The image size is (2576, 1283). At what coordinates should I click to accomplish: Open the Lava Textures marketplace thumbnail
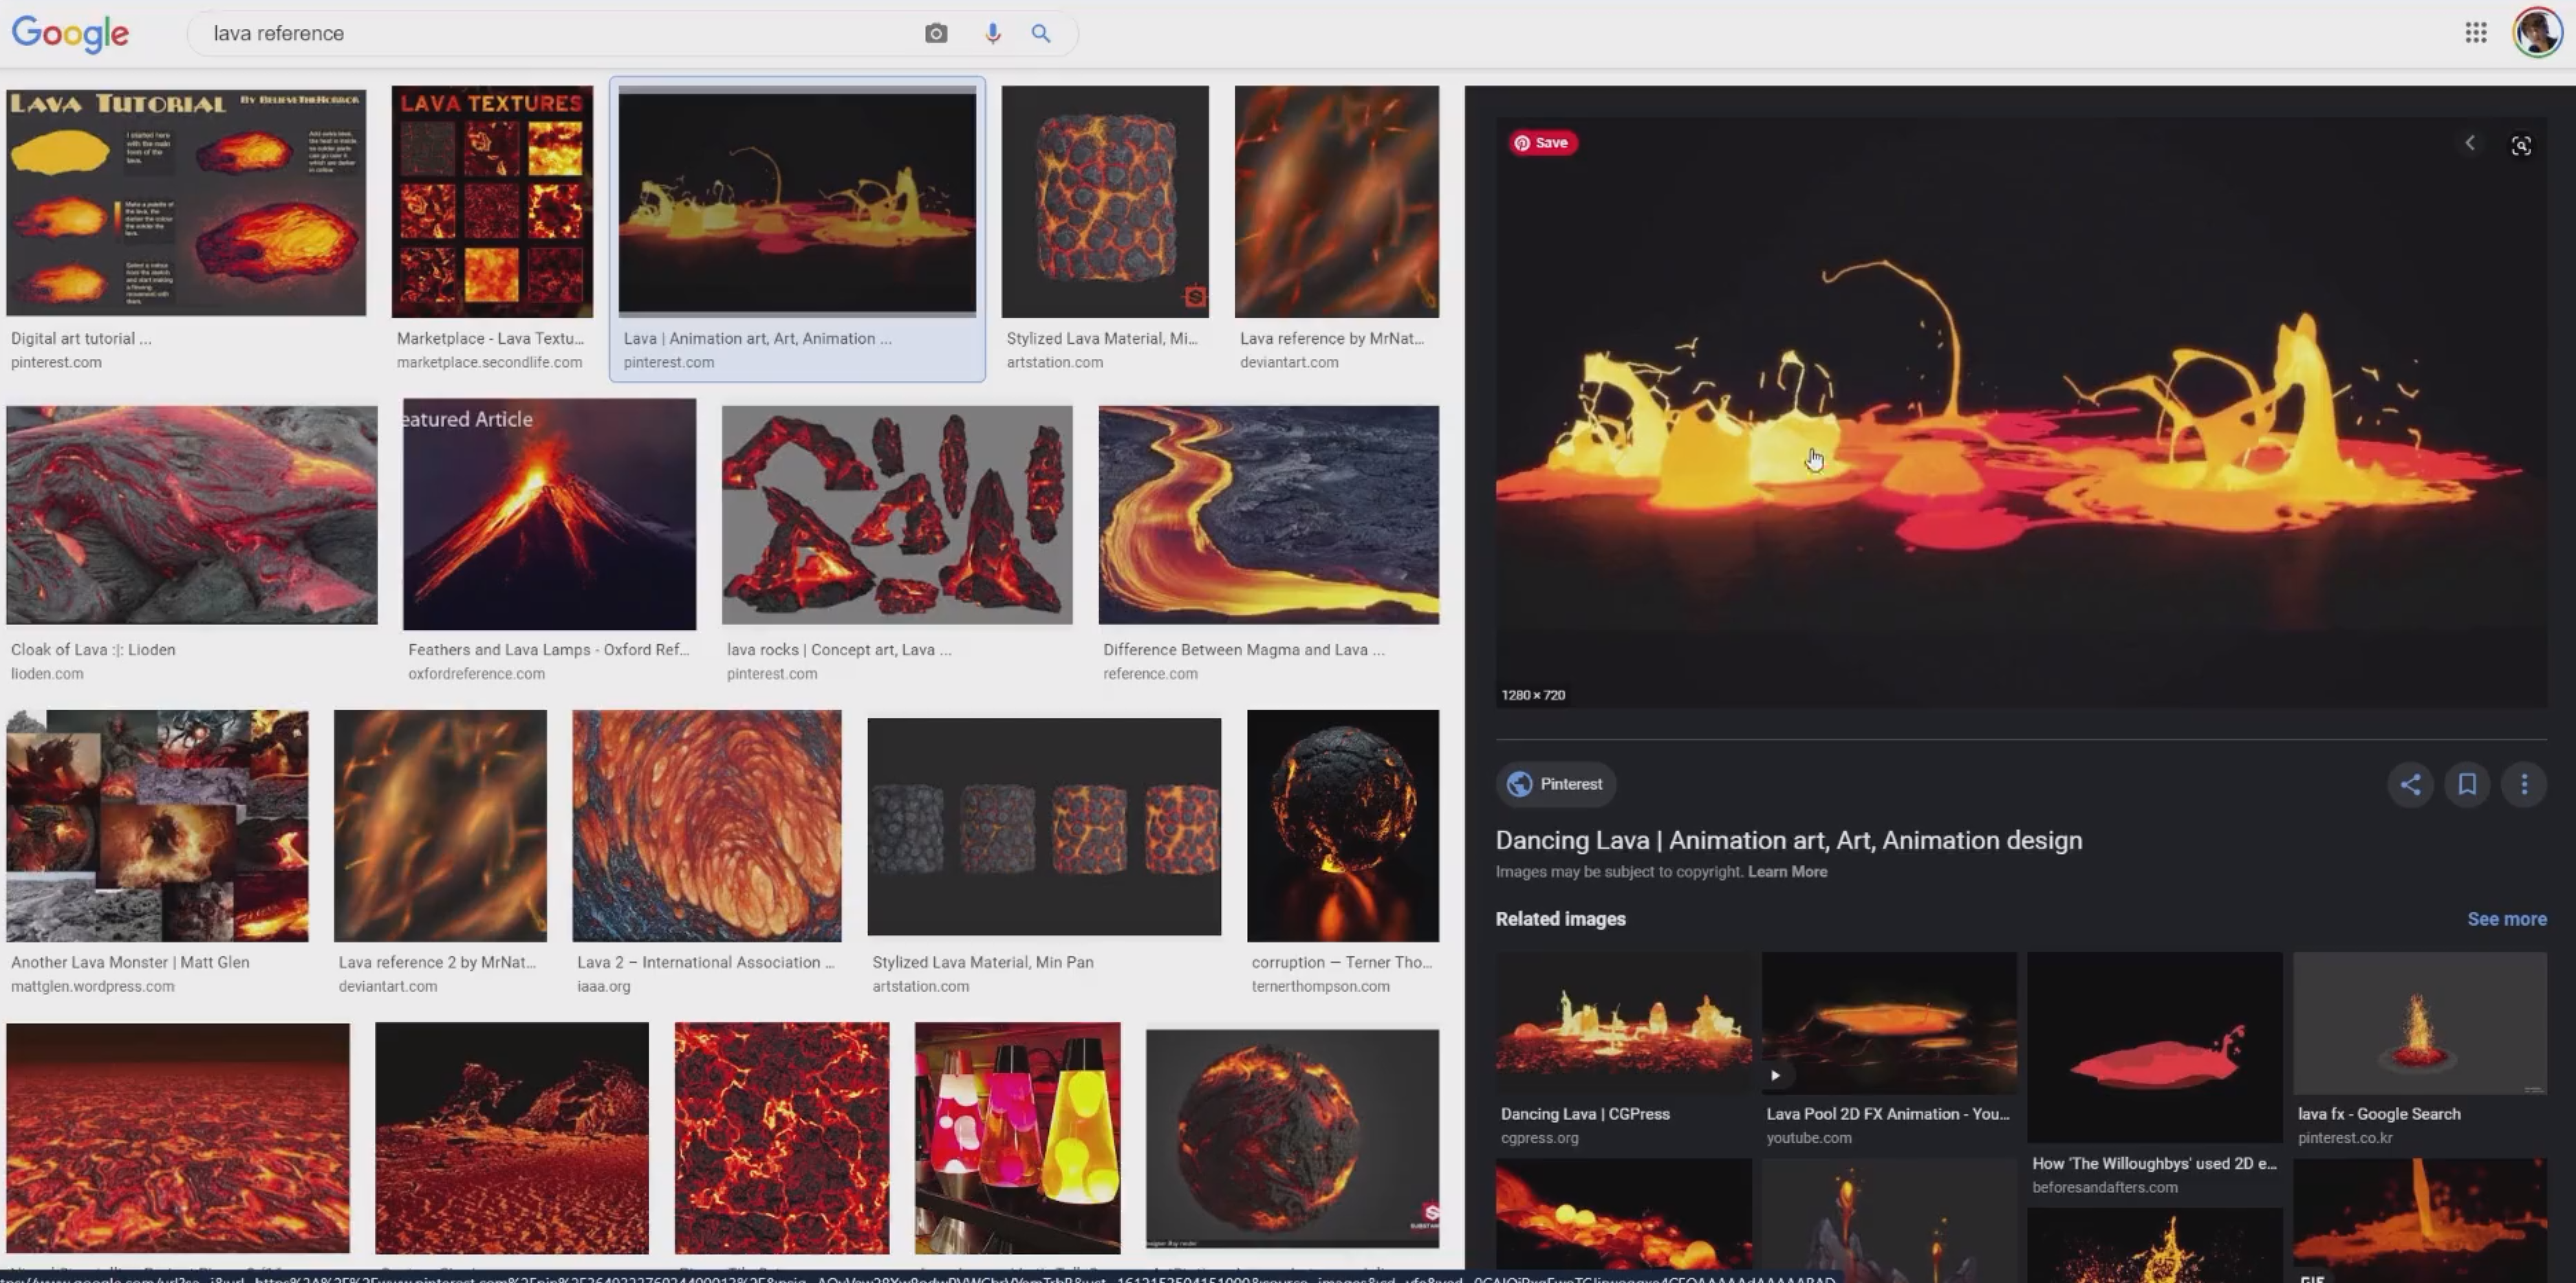click(492, 202)
